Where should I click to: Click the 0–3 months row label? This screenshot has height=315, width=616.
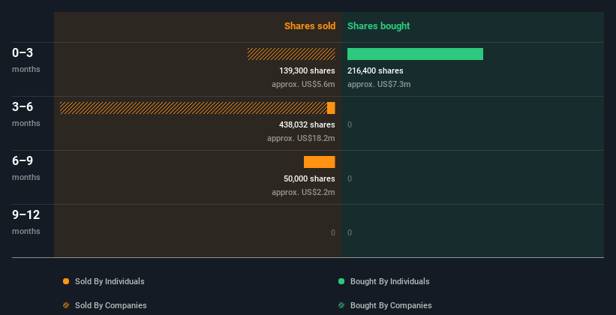[26, 60]
